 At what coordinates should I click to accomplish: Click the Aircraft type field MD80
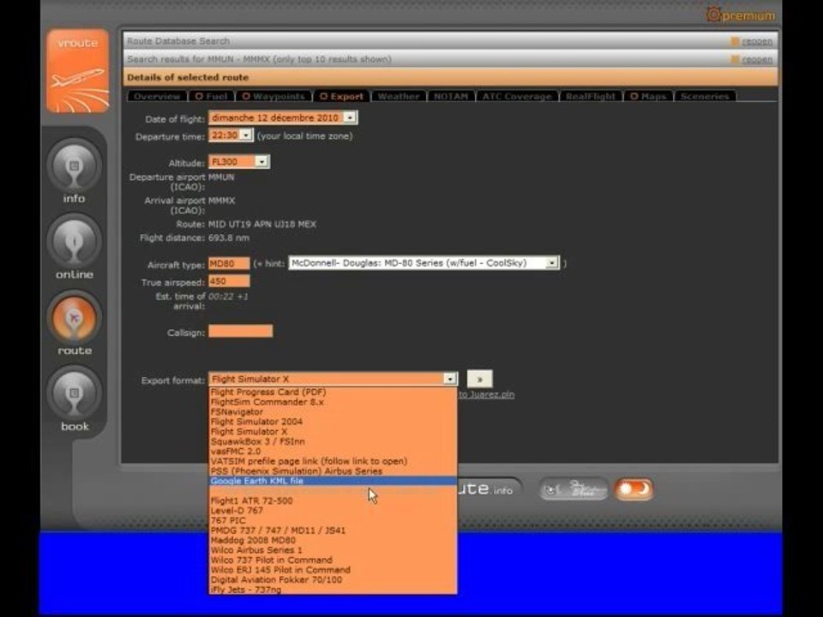pyautogui.click(x=229, y=263)
